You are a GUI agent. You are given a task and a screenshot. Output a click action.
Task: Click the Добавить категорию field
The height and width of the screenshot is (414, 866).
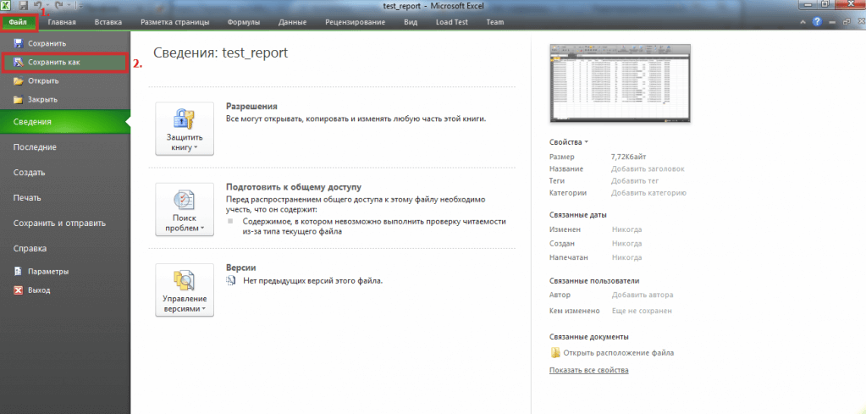648,193
